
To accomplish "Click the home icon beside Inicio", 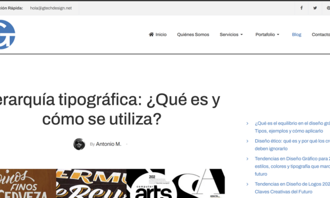I will 151,34.
